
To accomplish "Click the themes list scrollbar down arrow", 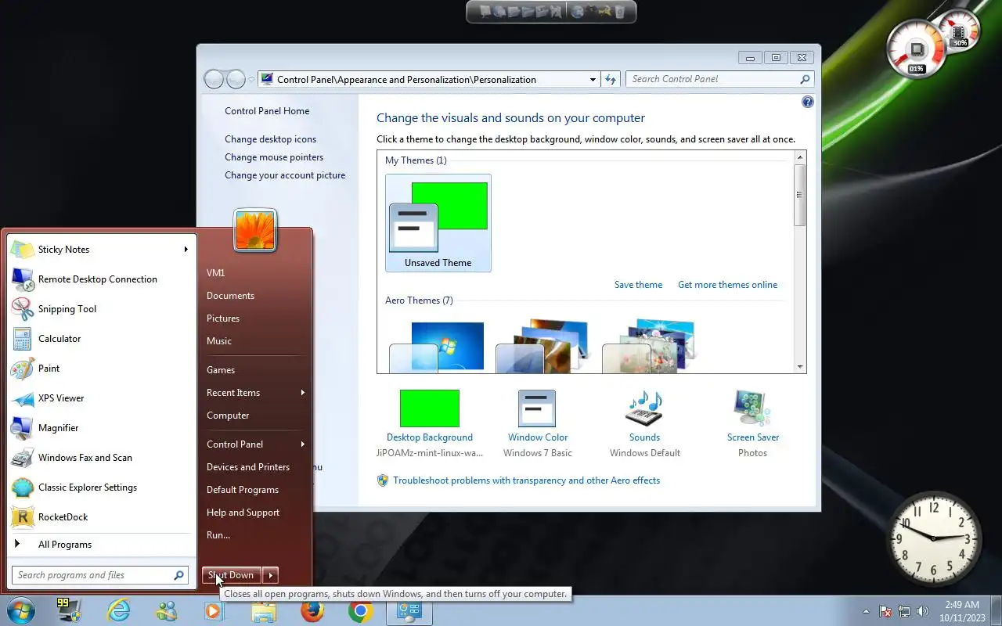I will [800, 367].
